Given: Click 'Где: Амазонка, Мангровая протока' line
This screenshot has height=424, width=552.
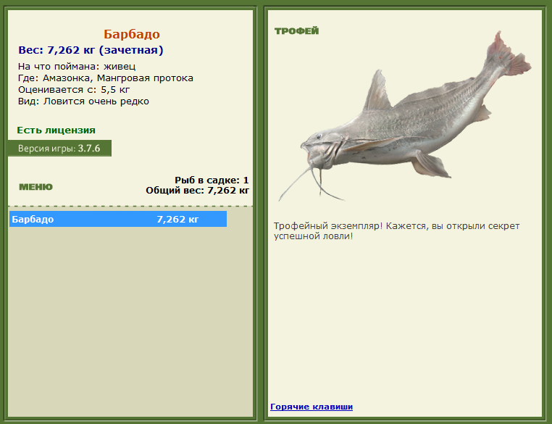Looking at the screenshot, I should pyautogui.click(x=106, y=78).
